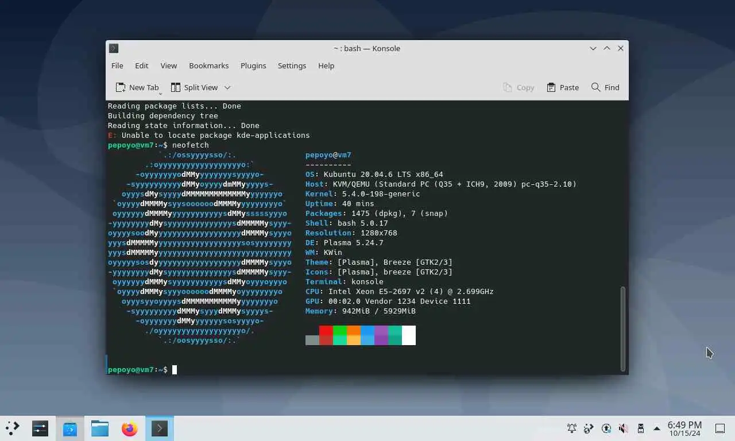Click the white color block in neofetch palette
735x441 pixels.
409,335
